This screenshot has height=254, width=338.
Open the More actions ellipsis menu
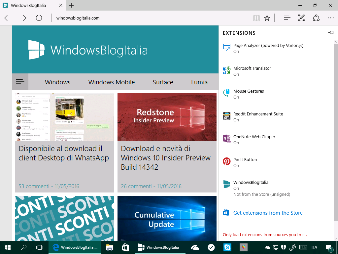point(331,18)
